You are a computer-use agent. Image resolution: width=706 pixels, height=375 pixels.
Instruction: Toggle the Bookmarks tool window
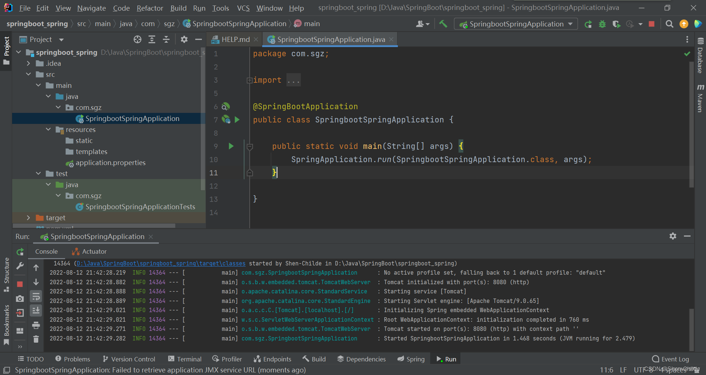point(6,325)
